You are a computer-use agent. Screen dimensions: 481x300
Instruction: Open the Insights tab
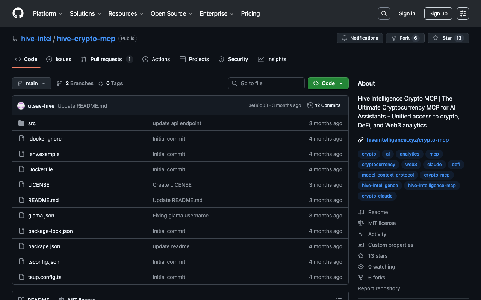pos(276,59)
